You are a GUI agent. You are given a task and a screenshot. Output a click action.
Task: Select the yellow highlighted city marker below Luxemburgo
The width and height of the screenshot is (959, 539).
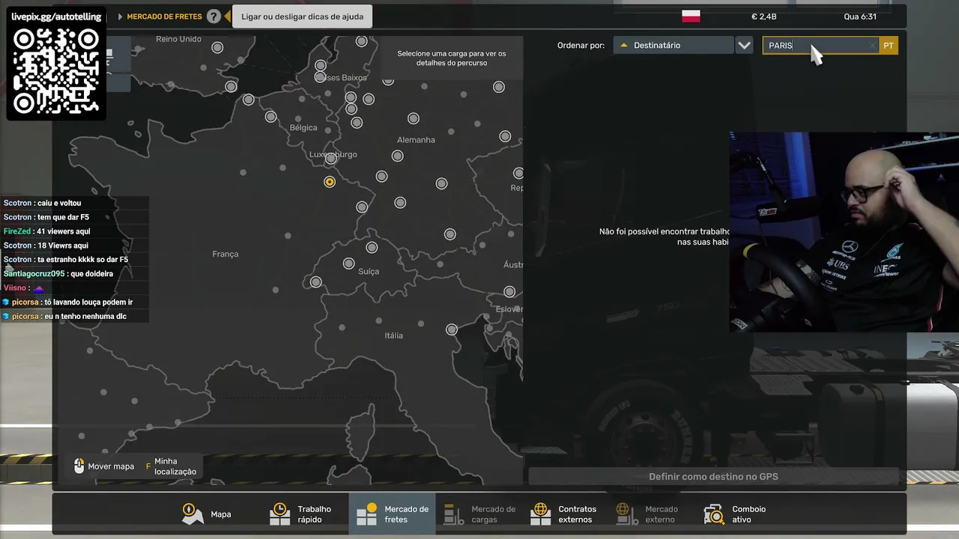click(x=330, y=182)
